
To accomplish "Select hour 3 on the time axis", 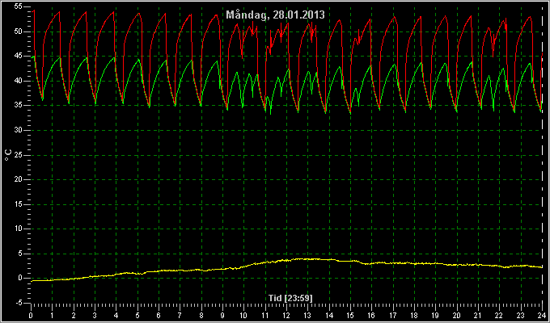I will (95, 316).
